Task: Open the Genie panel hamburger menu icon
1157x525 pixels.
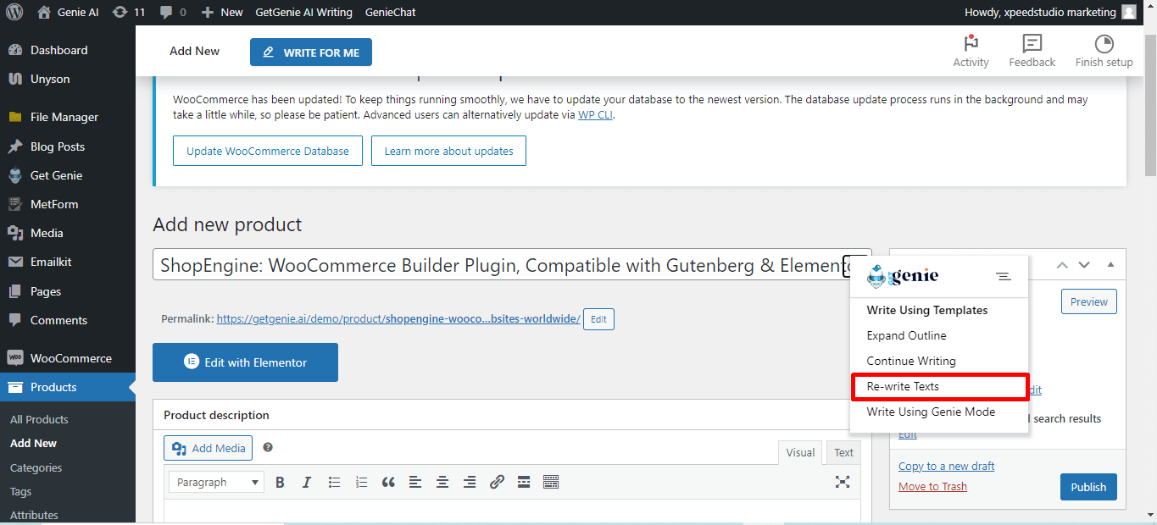Action: click(x=1004, y=276)
